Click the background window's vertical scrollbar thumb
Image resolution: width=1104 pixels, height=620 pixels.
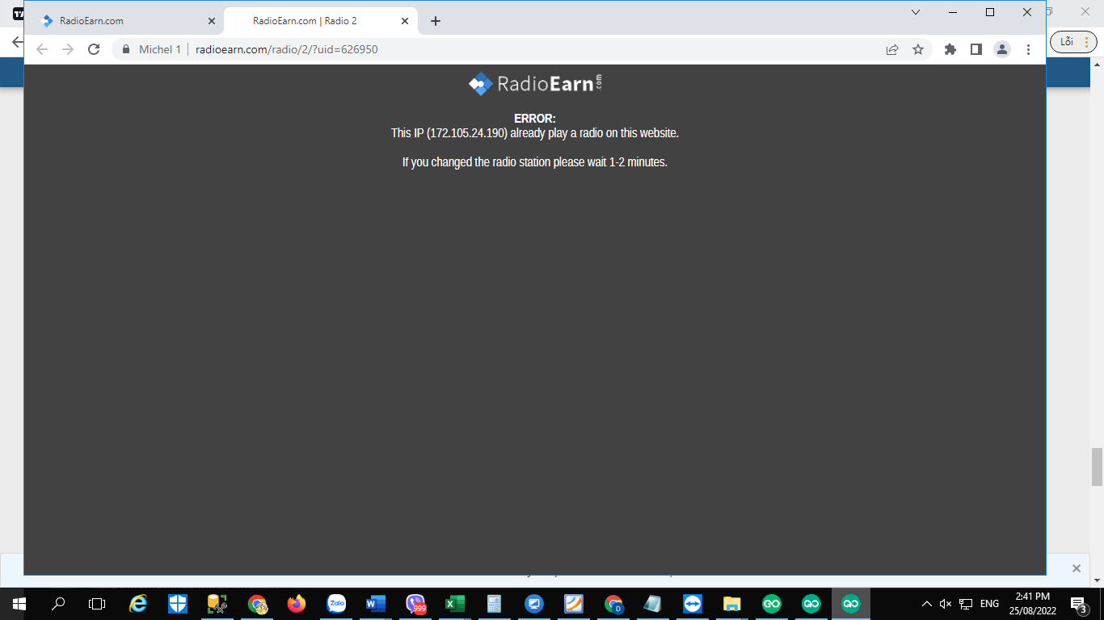pos(1097,467)
